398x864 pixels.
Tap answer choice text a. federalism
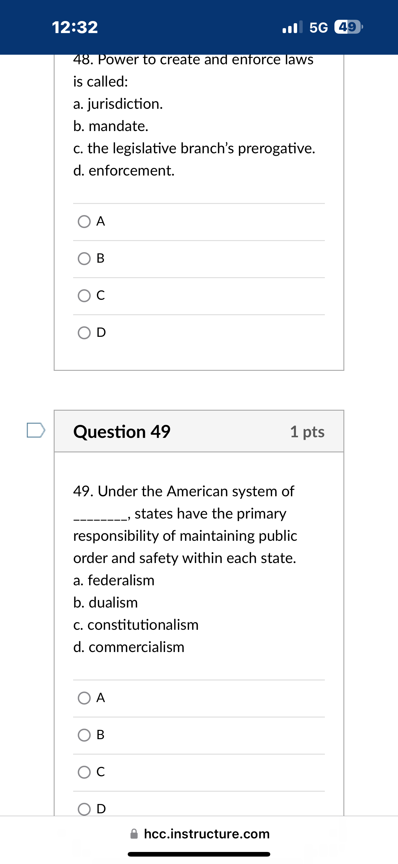[114, 581]
